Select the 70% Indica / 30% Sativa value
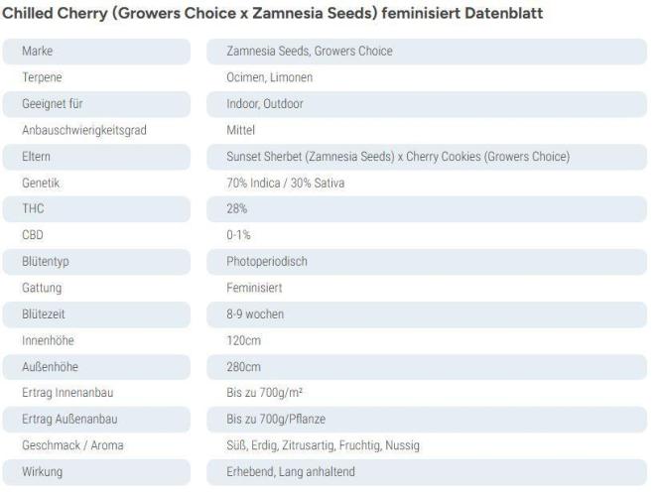 tap(288, 183)
